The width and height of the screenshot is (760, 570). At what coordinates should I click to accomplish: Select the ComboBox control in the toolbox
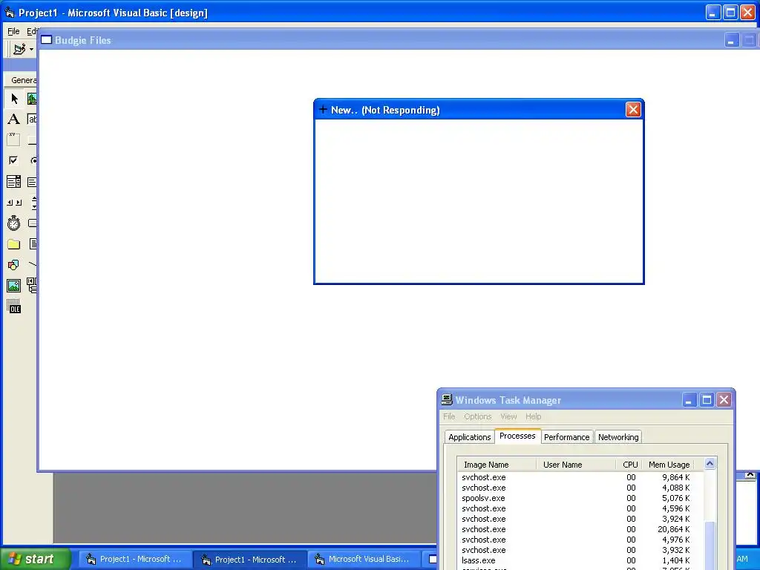[x=13, y=182]
